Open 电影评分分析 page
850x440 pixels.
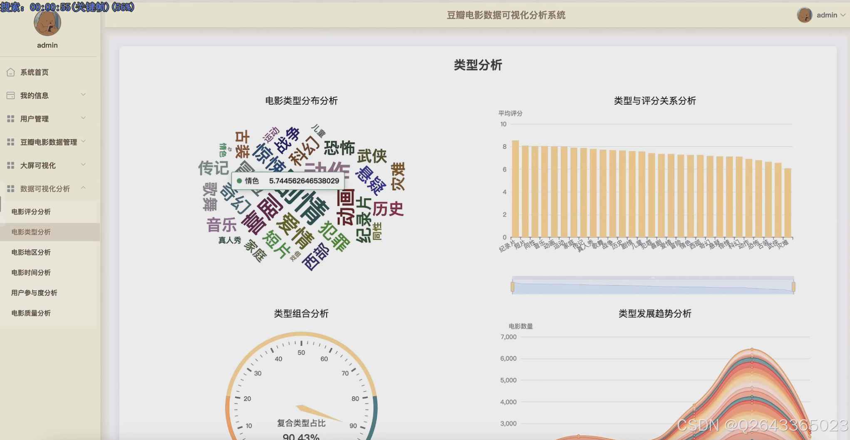tap(31, 212)
